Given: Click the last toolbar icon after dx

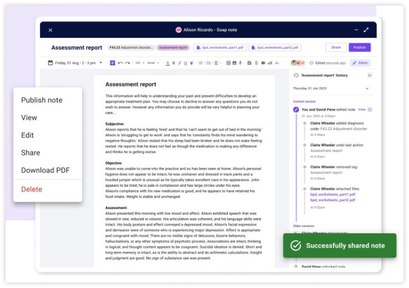Looking at the screenshot, I should point(277,63).
